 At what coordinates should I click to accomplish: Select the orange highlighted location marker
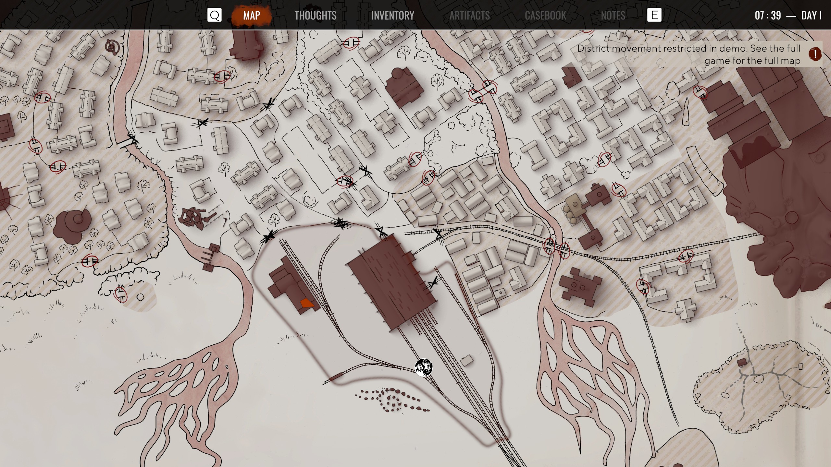click(307, 304)
